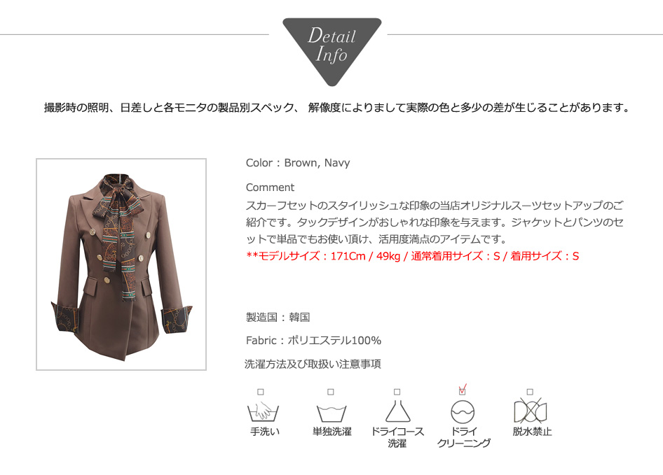Image resolution: width=663 pixels, height=475 pixels.
Task: Click the Fabric ポリエステル100% line
Action: (x=313, y=340)
